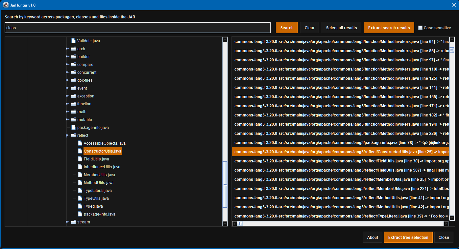Click the folder icon next to arch

[73, 49]
